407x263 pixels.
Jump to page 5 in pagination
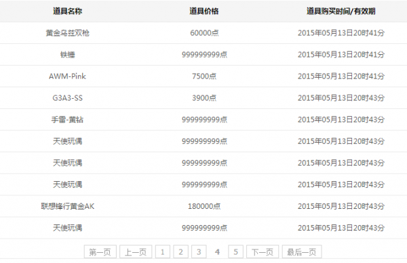tap(235, 252)
